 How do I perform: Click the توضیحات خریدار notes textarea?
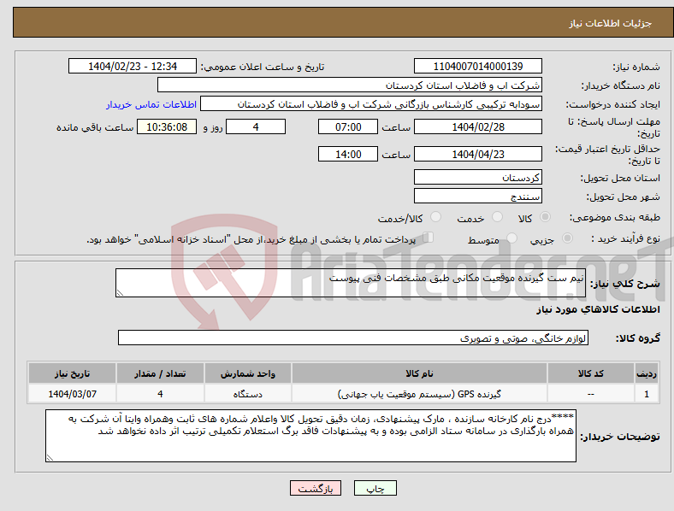point(310,436)
